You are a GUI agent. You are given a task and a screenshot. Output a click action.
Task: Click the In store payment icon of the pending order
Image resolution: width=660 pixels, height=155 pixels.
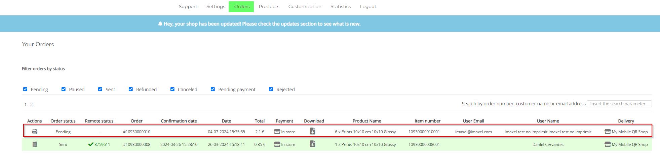tap(277, 132)
